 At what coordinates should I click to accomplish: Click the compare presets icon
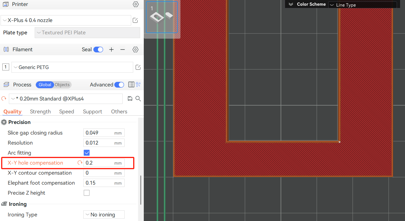[138, 84]
